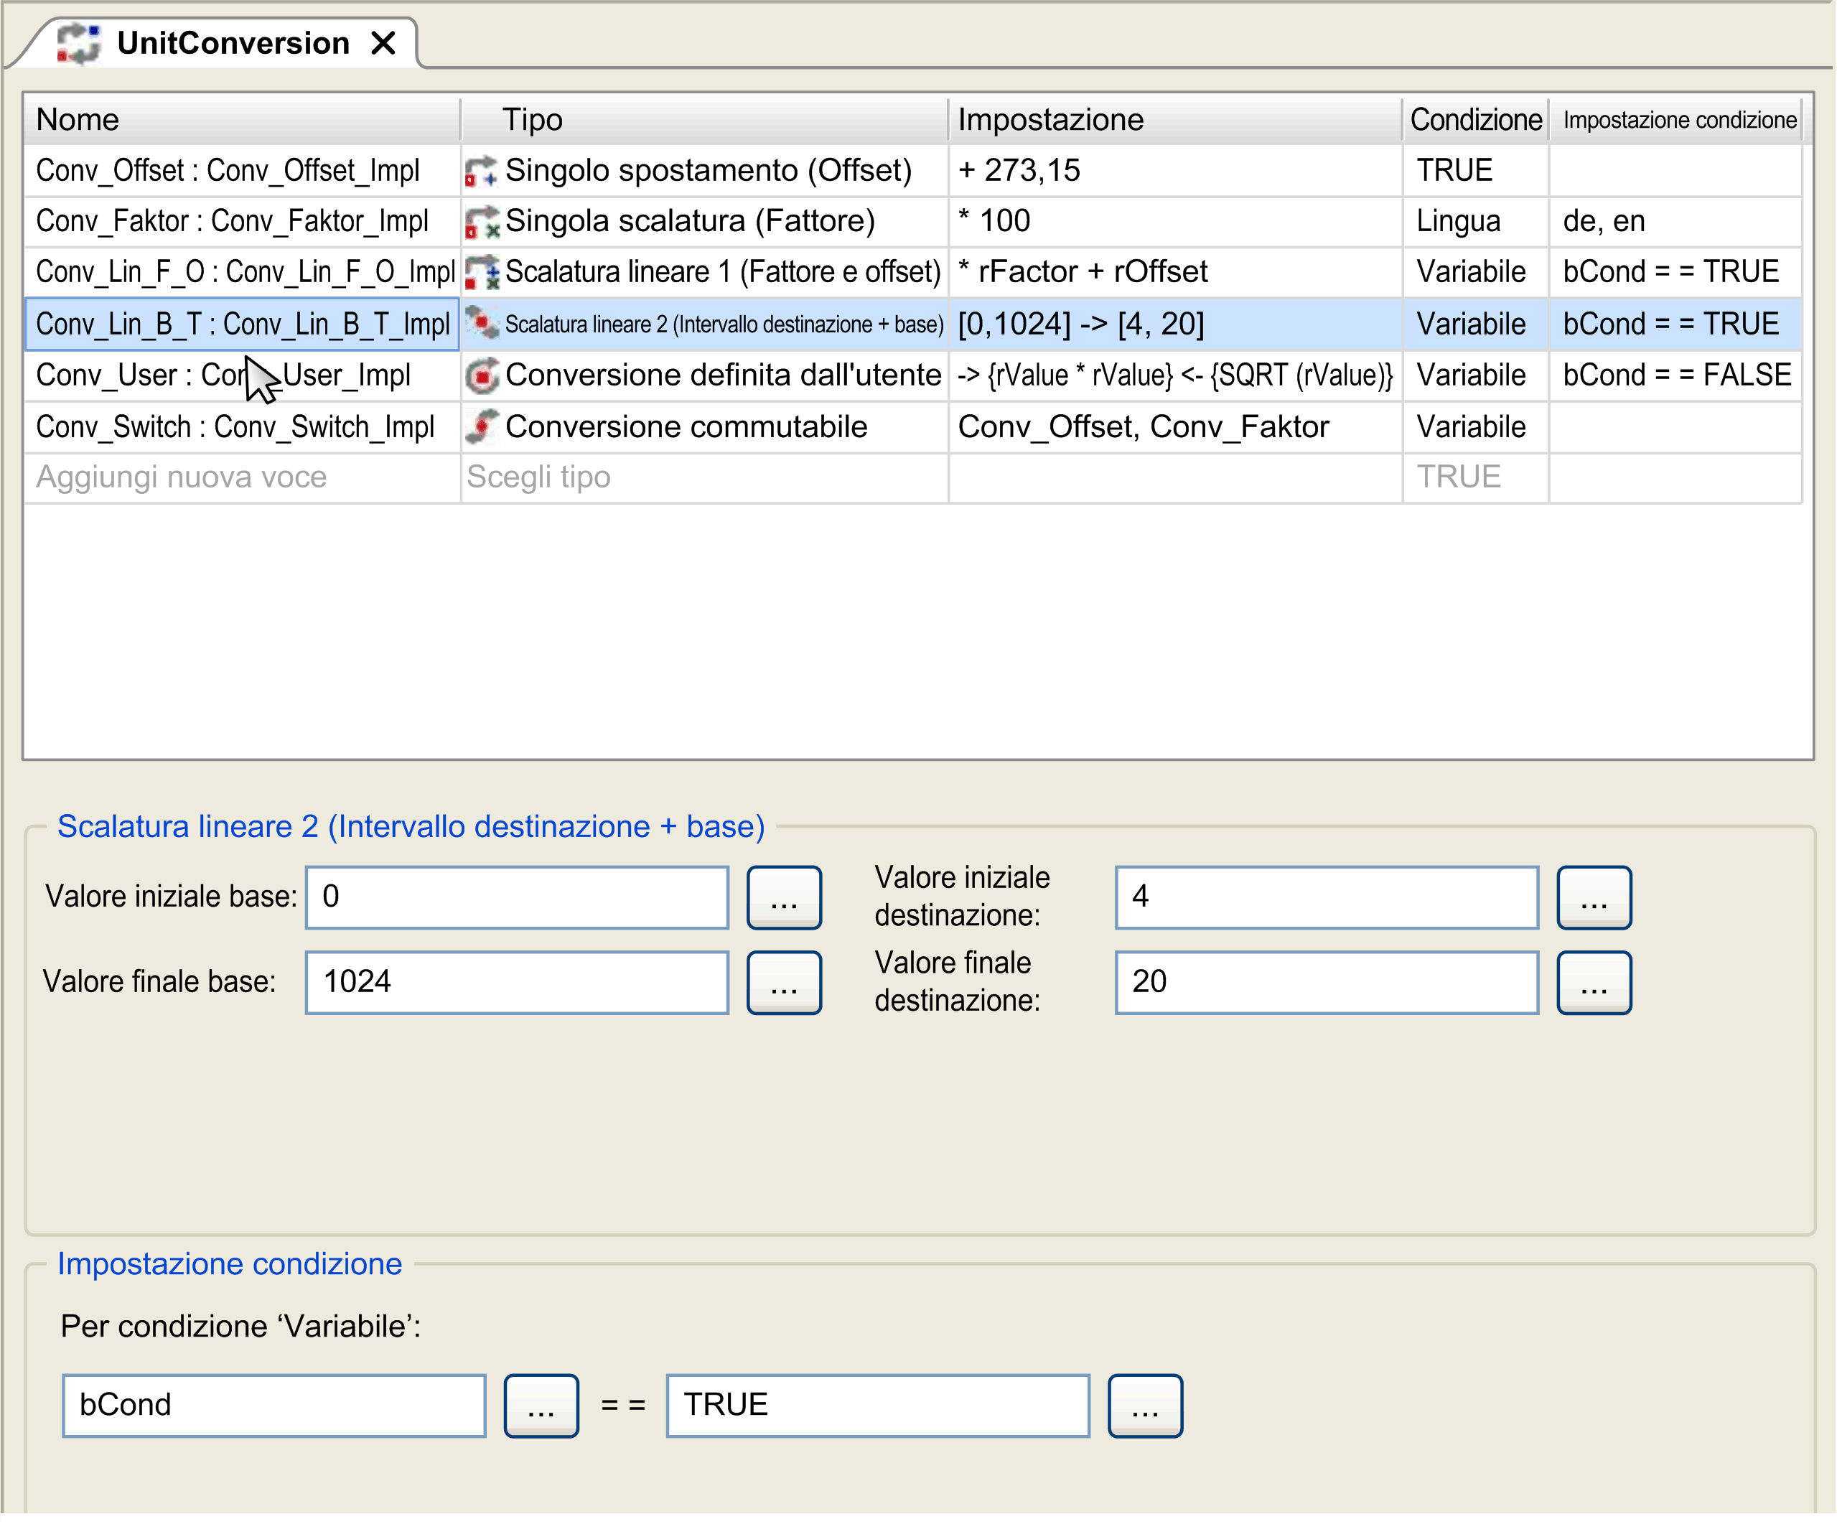The height and width of the screenshot is (1524, 1837).
Task: Click 'bCond = = TRUE' in Conv_Lin_F_O row
Action: click(x=1675, y=272)
